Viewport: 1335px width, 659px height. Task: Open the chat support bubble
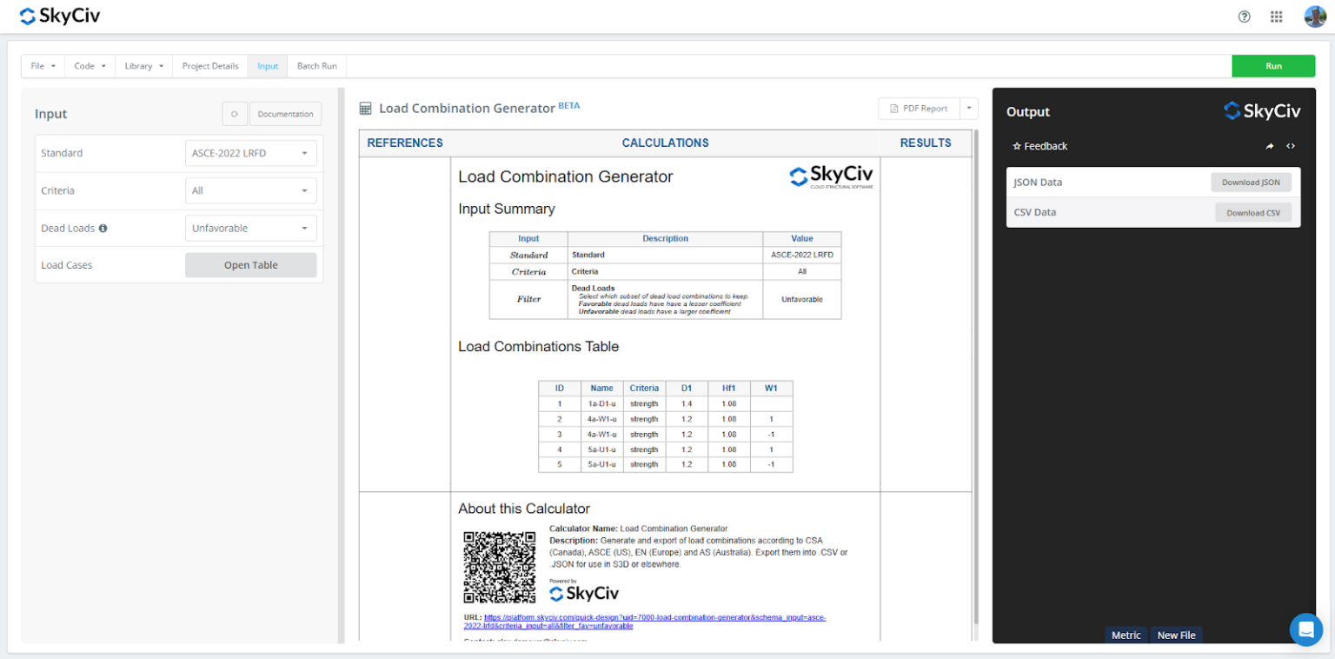1305,629
